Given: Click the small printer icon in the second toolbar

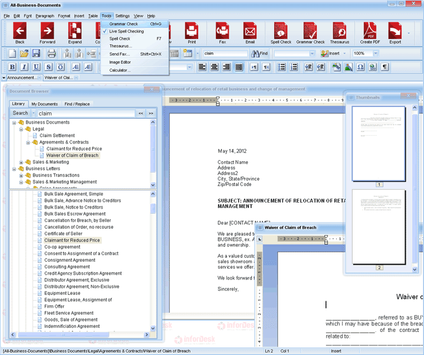Looking at the screenshot, I should (51, 53).
